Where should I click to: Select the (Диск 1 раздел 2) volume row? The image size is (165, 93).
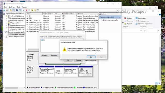tap(62, 20)
